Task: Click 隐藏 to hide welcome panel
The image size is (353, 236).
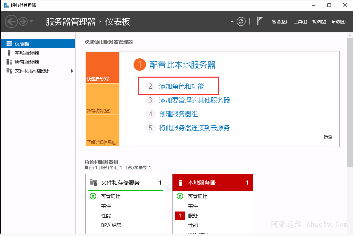Action: (328, 137)
